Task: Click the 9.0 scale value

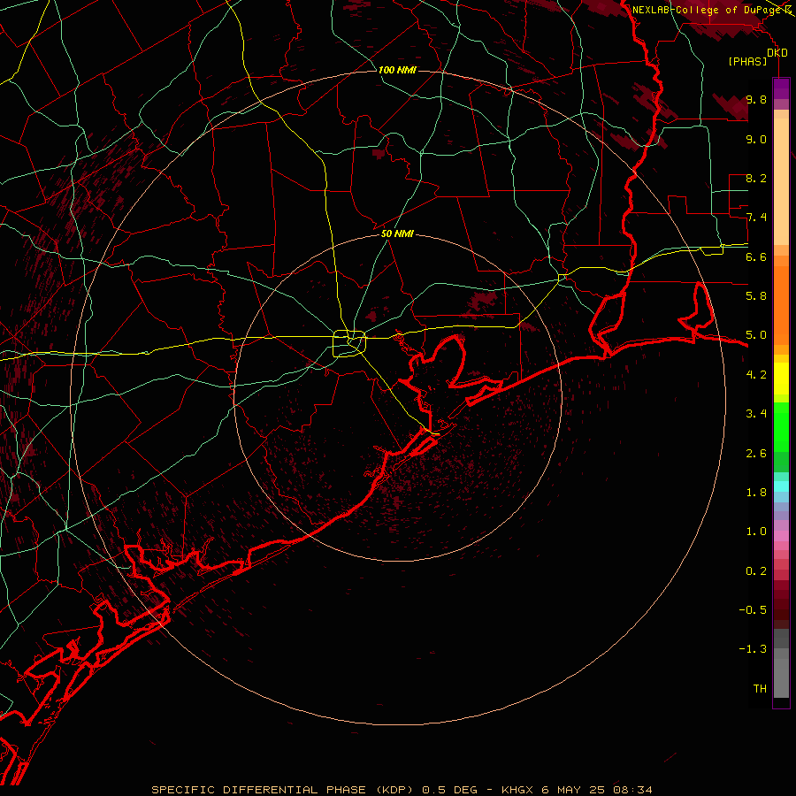Action: click(x=756, y=139)
